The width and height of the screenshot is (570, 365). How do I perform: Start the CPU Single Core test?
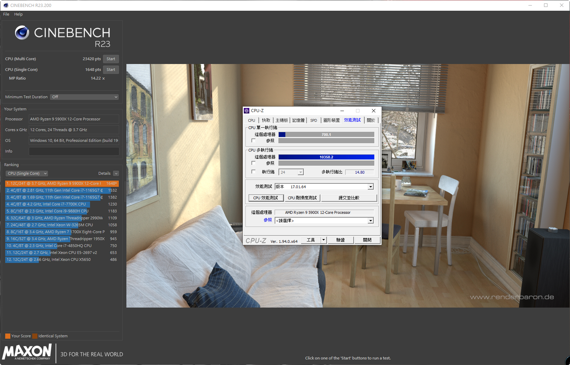pos(111,70)
